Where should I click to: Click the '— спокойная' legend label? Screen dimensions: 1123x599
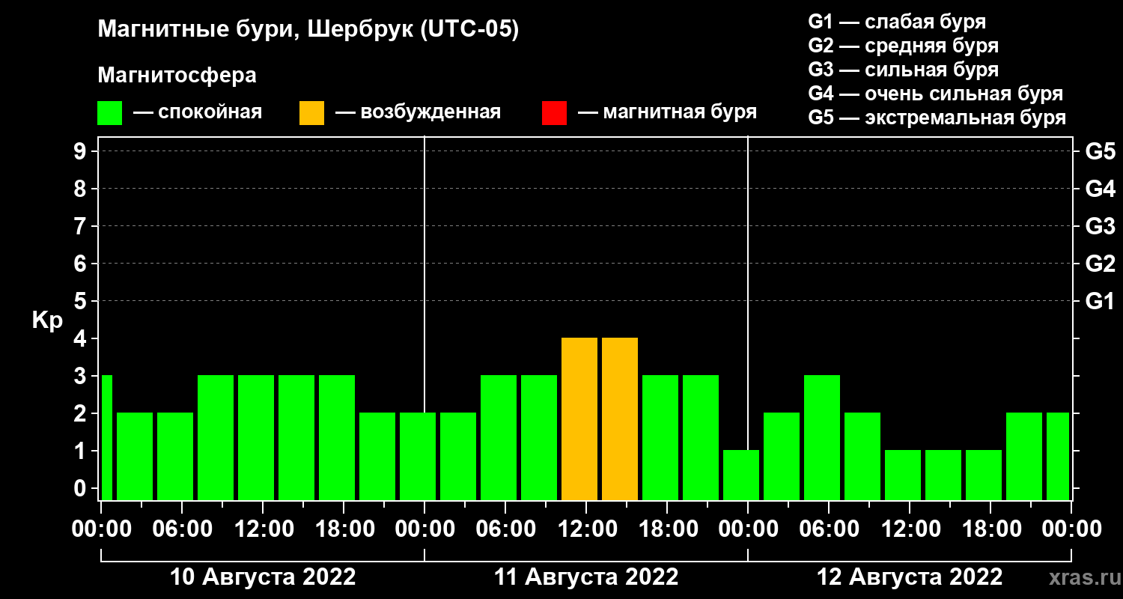198,112
